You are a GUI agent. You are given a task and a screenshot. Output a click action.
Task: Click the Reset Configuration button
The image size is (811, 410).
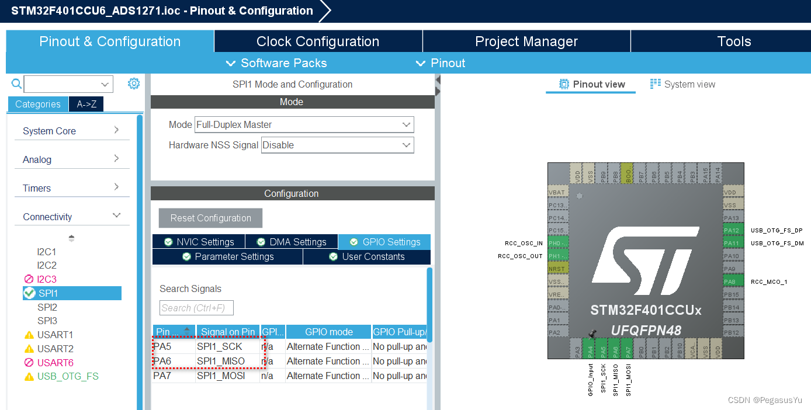point(211,218)
